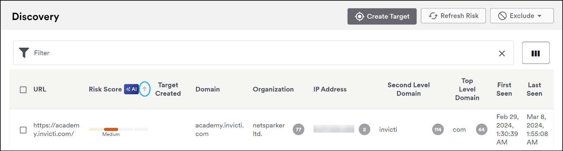Clear the filter with the X icon
The width and height of the screenshot is (563, 151).
click(502, 53)
